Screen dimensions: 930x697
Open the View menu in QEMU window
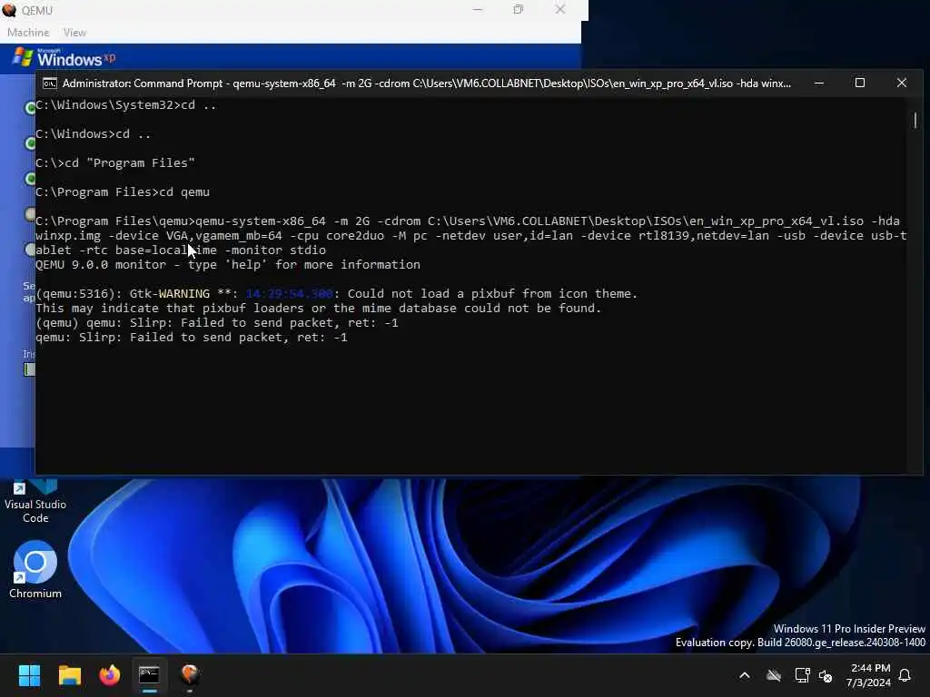point(74,33)
